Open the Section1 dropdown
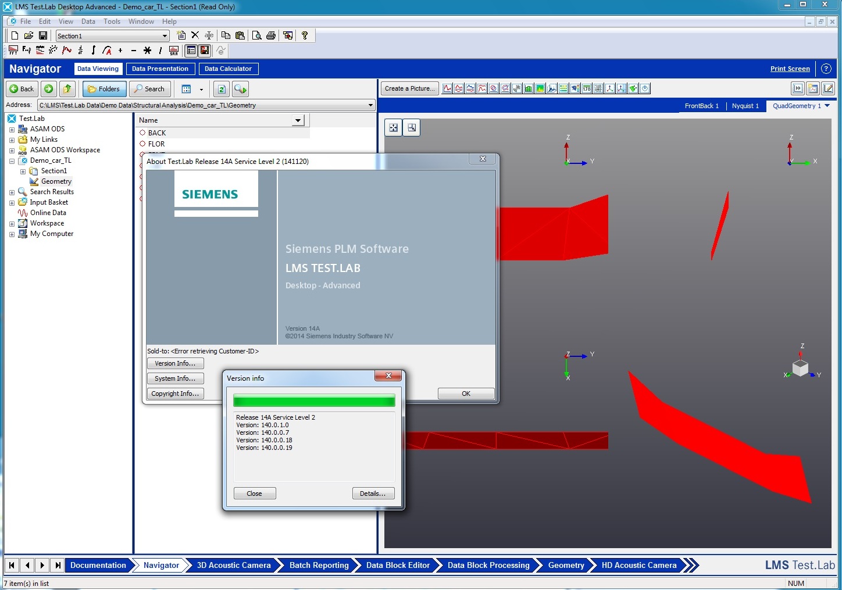This screenshot has width=842, height=590. [165, 36]
